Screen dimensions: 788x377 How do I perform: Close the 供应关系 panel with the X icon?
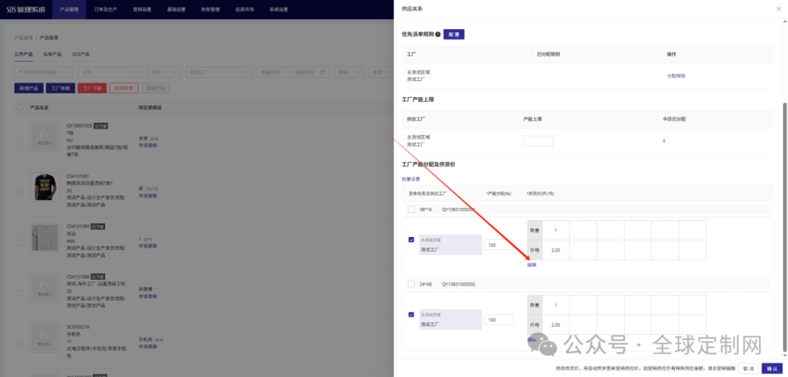click(x=778, y=8)
